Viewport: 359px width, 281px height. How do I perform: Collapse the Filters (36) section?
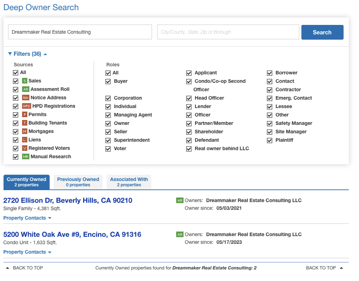27,54
